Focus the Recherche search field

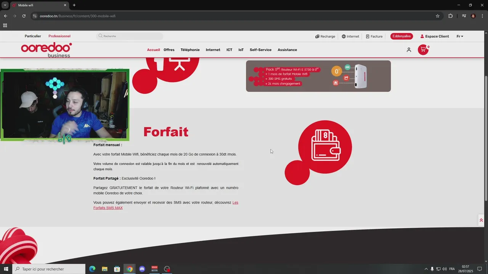click(x=130, y=36)
